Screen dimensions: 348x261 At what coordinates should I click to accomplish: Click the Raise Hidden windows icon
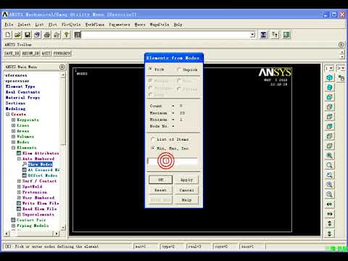coord(263,35)
